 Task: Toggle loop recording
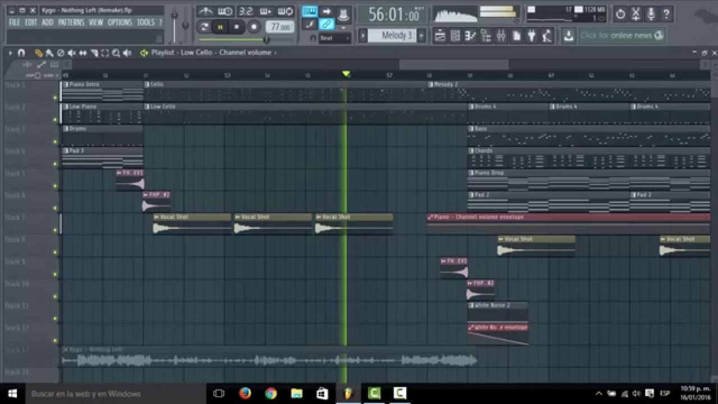click(285, 11)
